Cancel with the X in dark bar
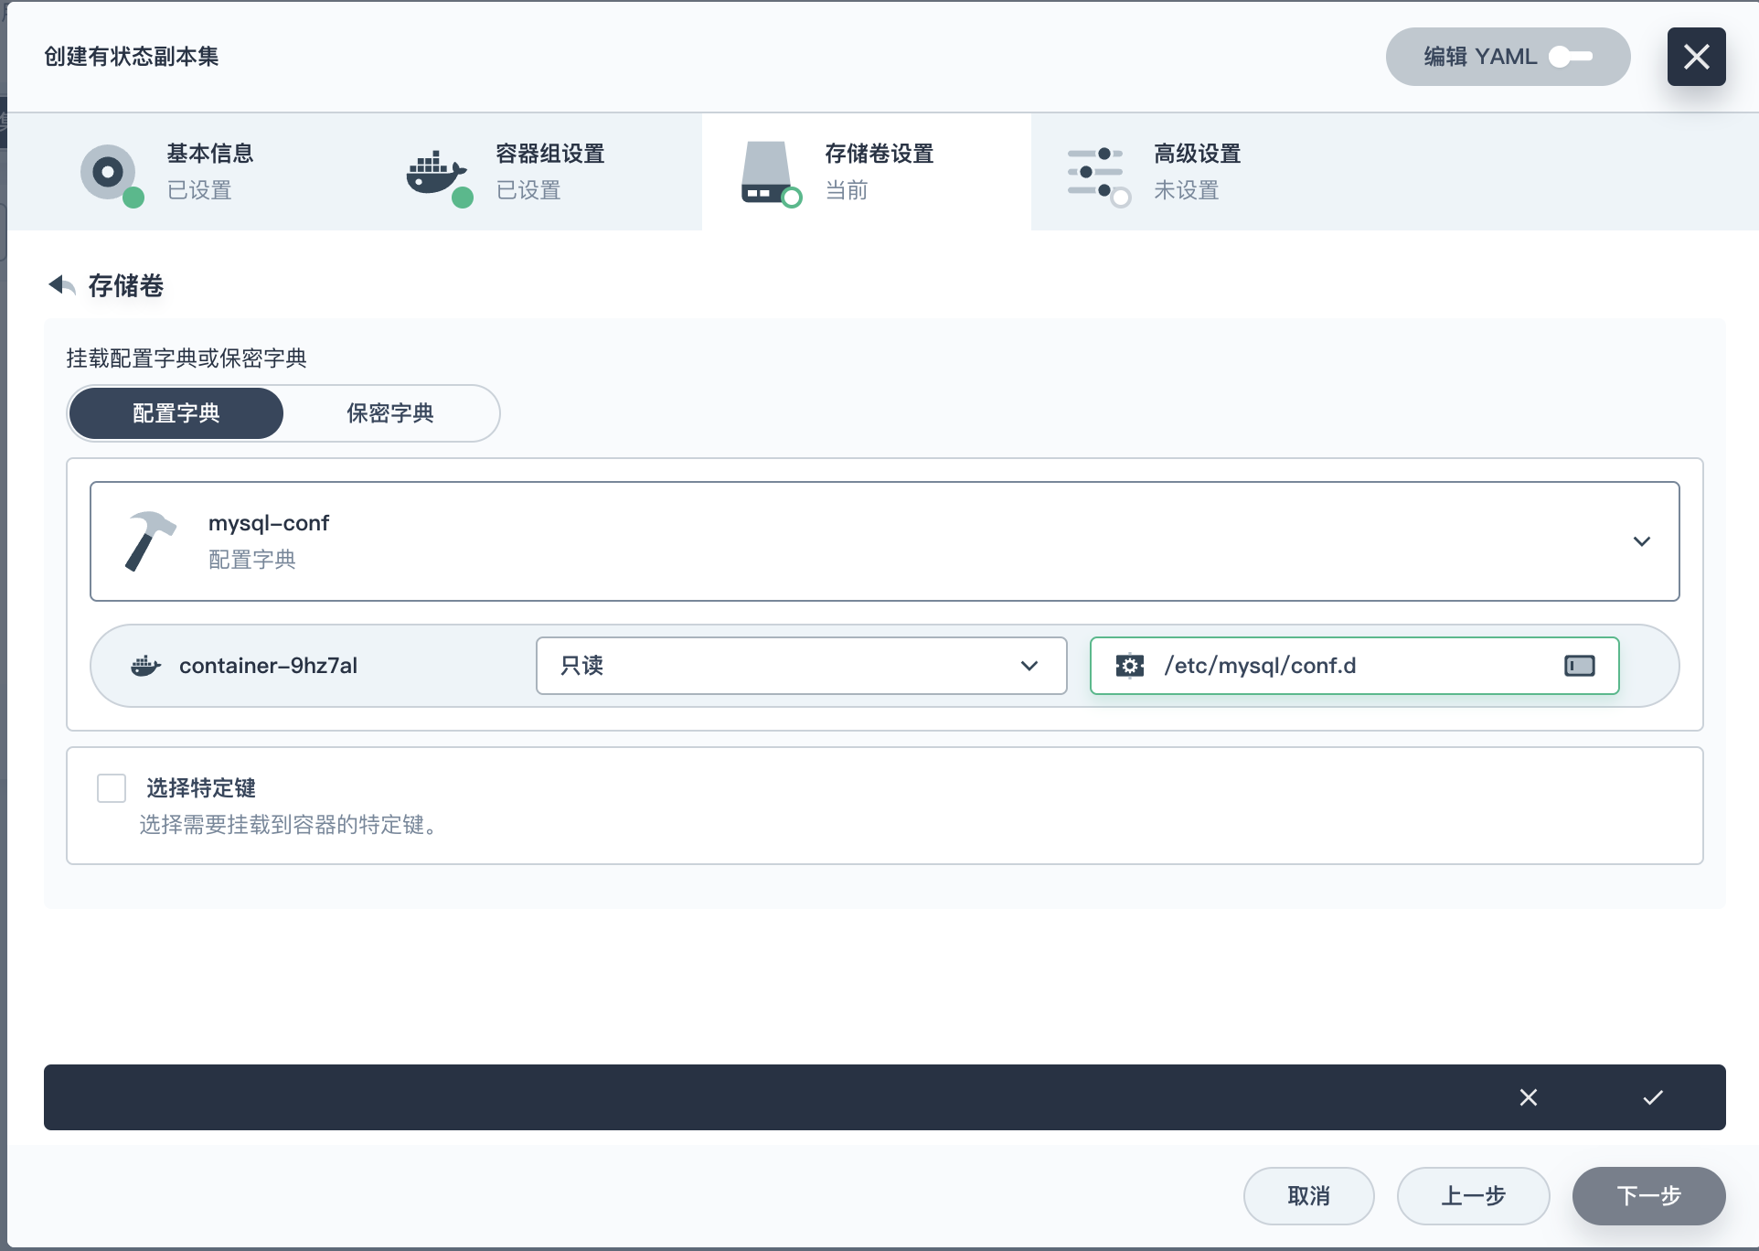The height and width of the screenshot is (1251, 1759). [1528, 1097]
